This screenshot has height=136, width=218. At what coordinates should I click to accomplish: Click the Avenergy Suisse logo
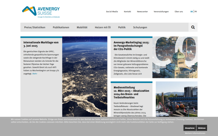(x=41, y=12)
